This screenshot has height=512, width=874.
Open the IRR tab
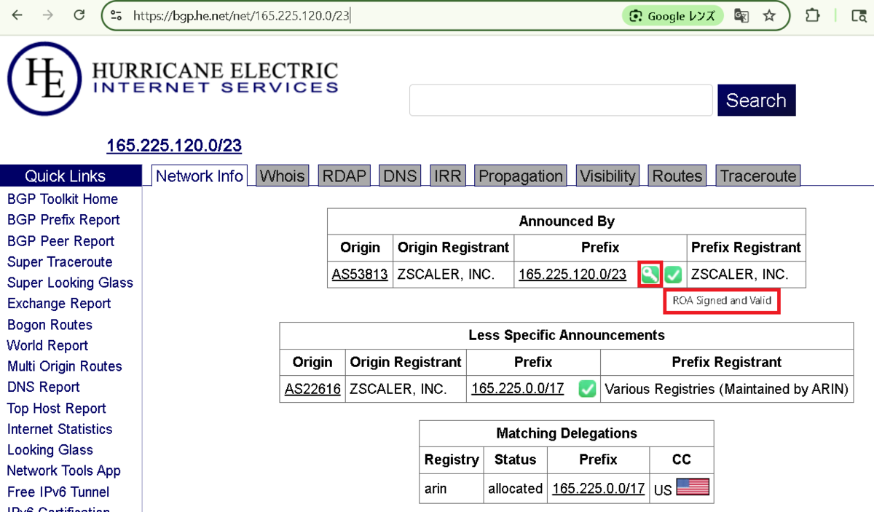(x=447, y=176)
